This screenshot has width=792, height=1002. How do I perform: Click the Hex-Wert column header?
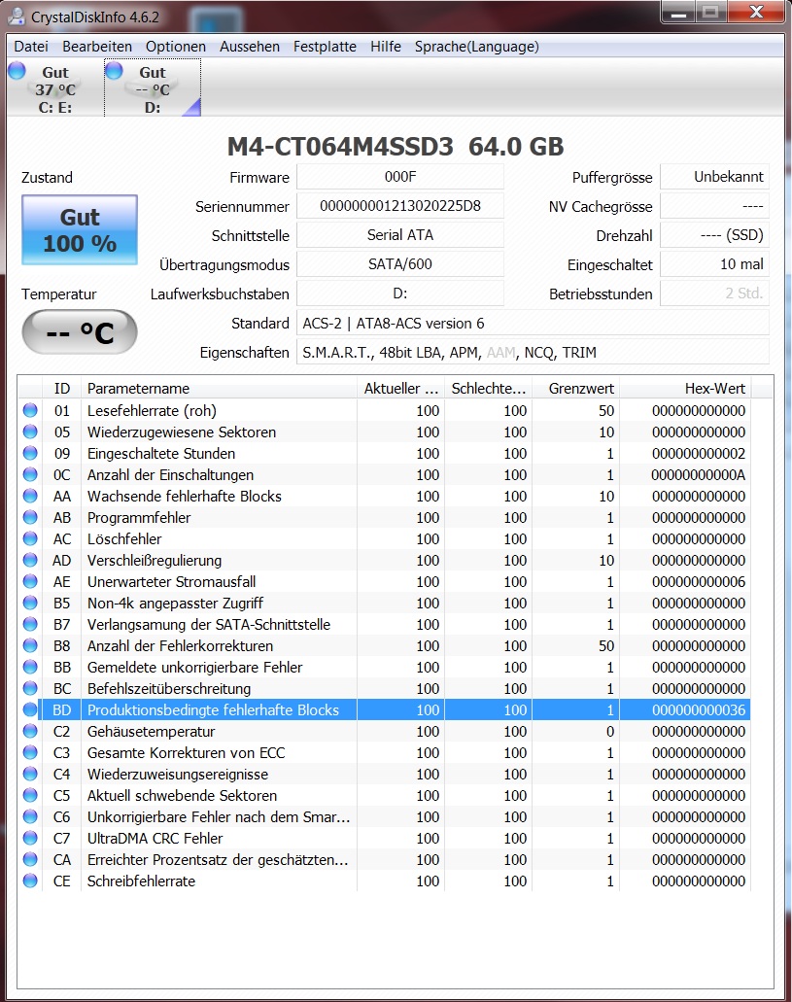point(685,388)
